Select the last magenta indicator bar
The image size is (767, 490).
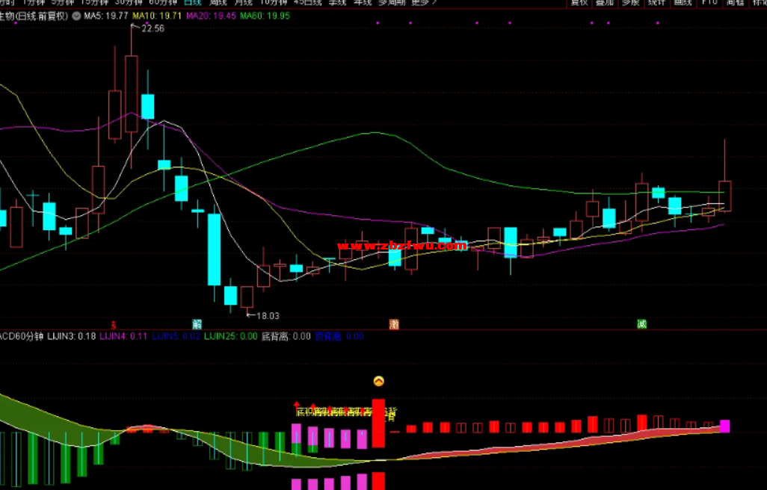tap(725, 427)
